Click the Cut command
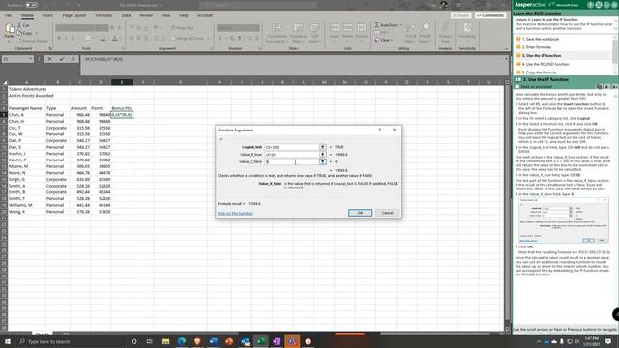This screenshot has width=619, height=348. pos(23,25)
